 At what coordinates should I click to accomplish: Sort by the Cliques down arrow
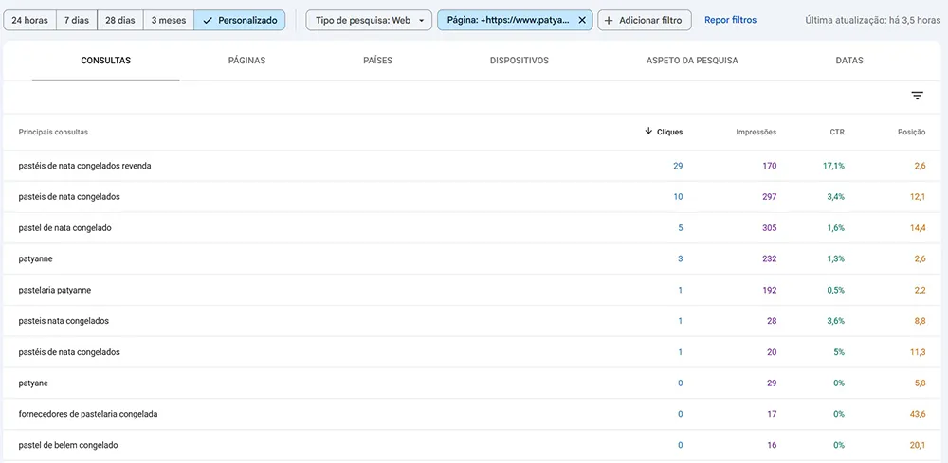tap(648, 131)
